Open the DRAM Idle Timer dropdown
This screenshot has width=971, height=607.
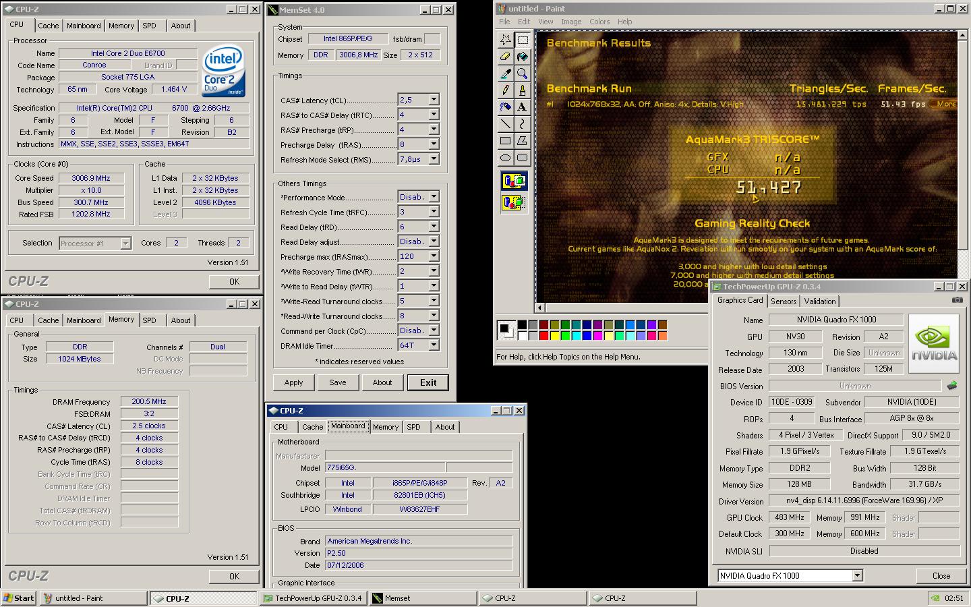[434, 345]
